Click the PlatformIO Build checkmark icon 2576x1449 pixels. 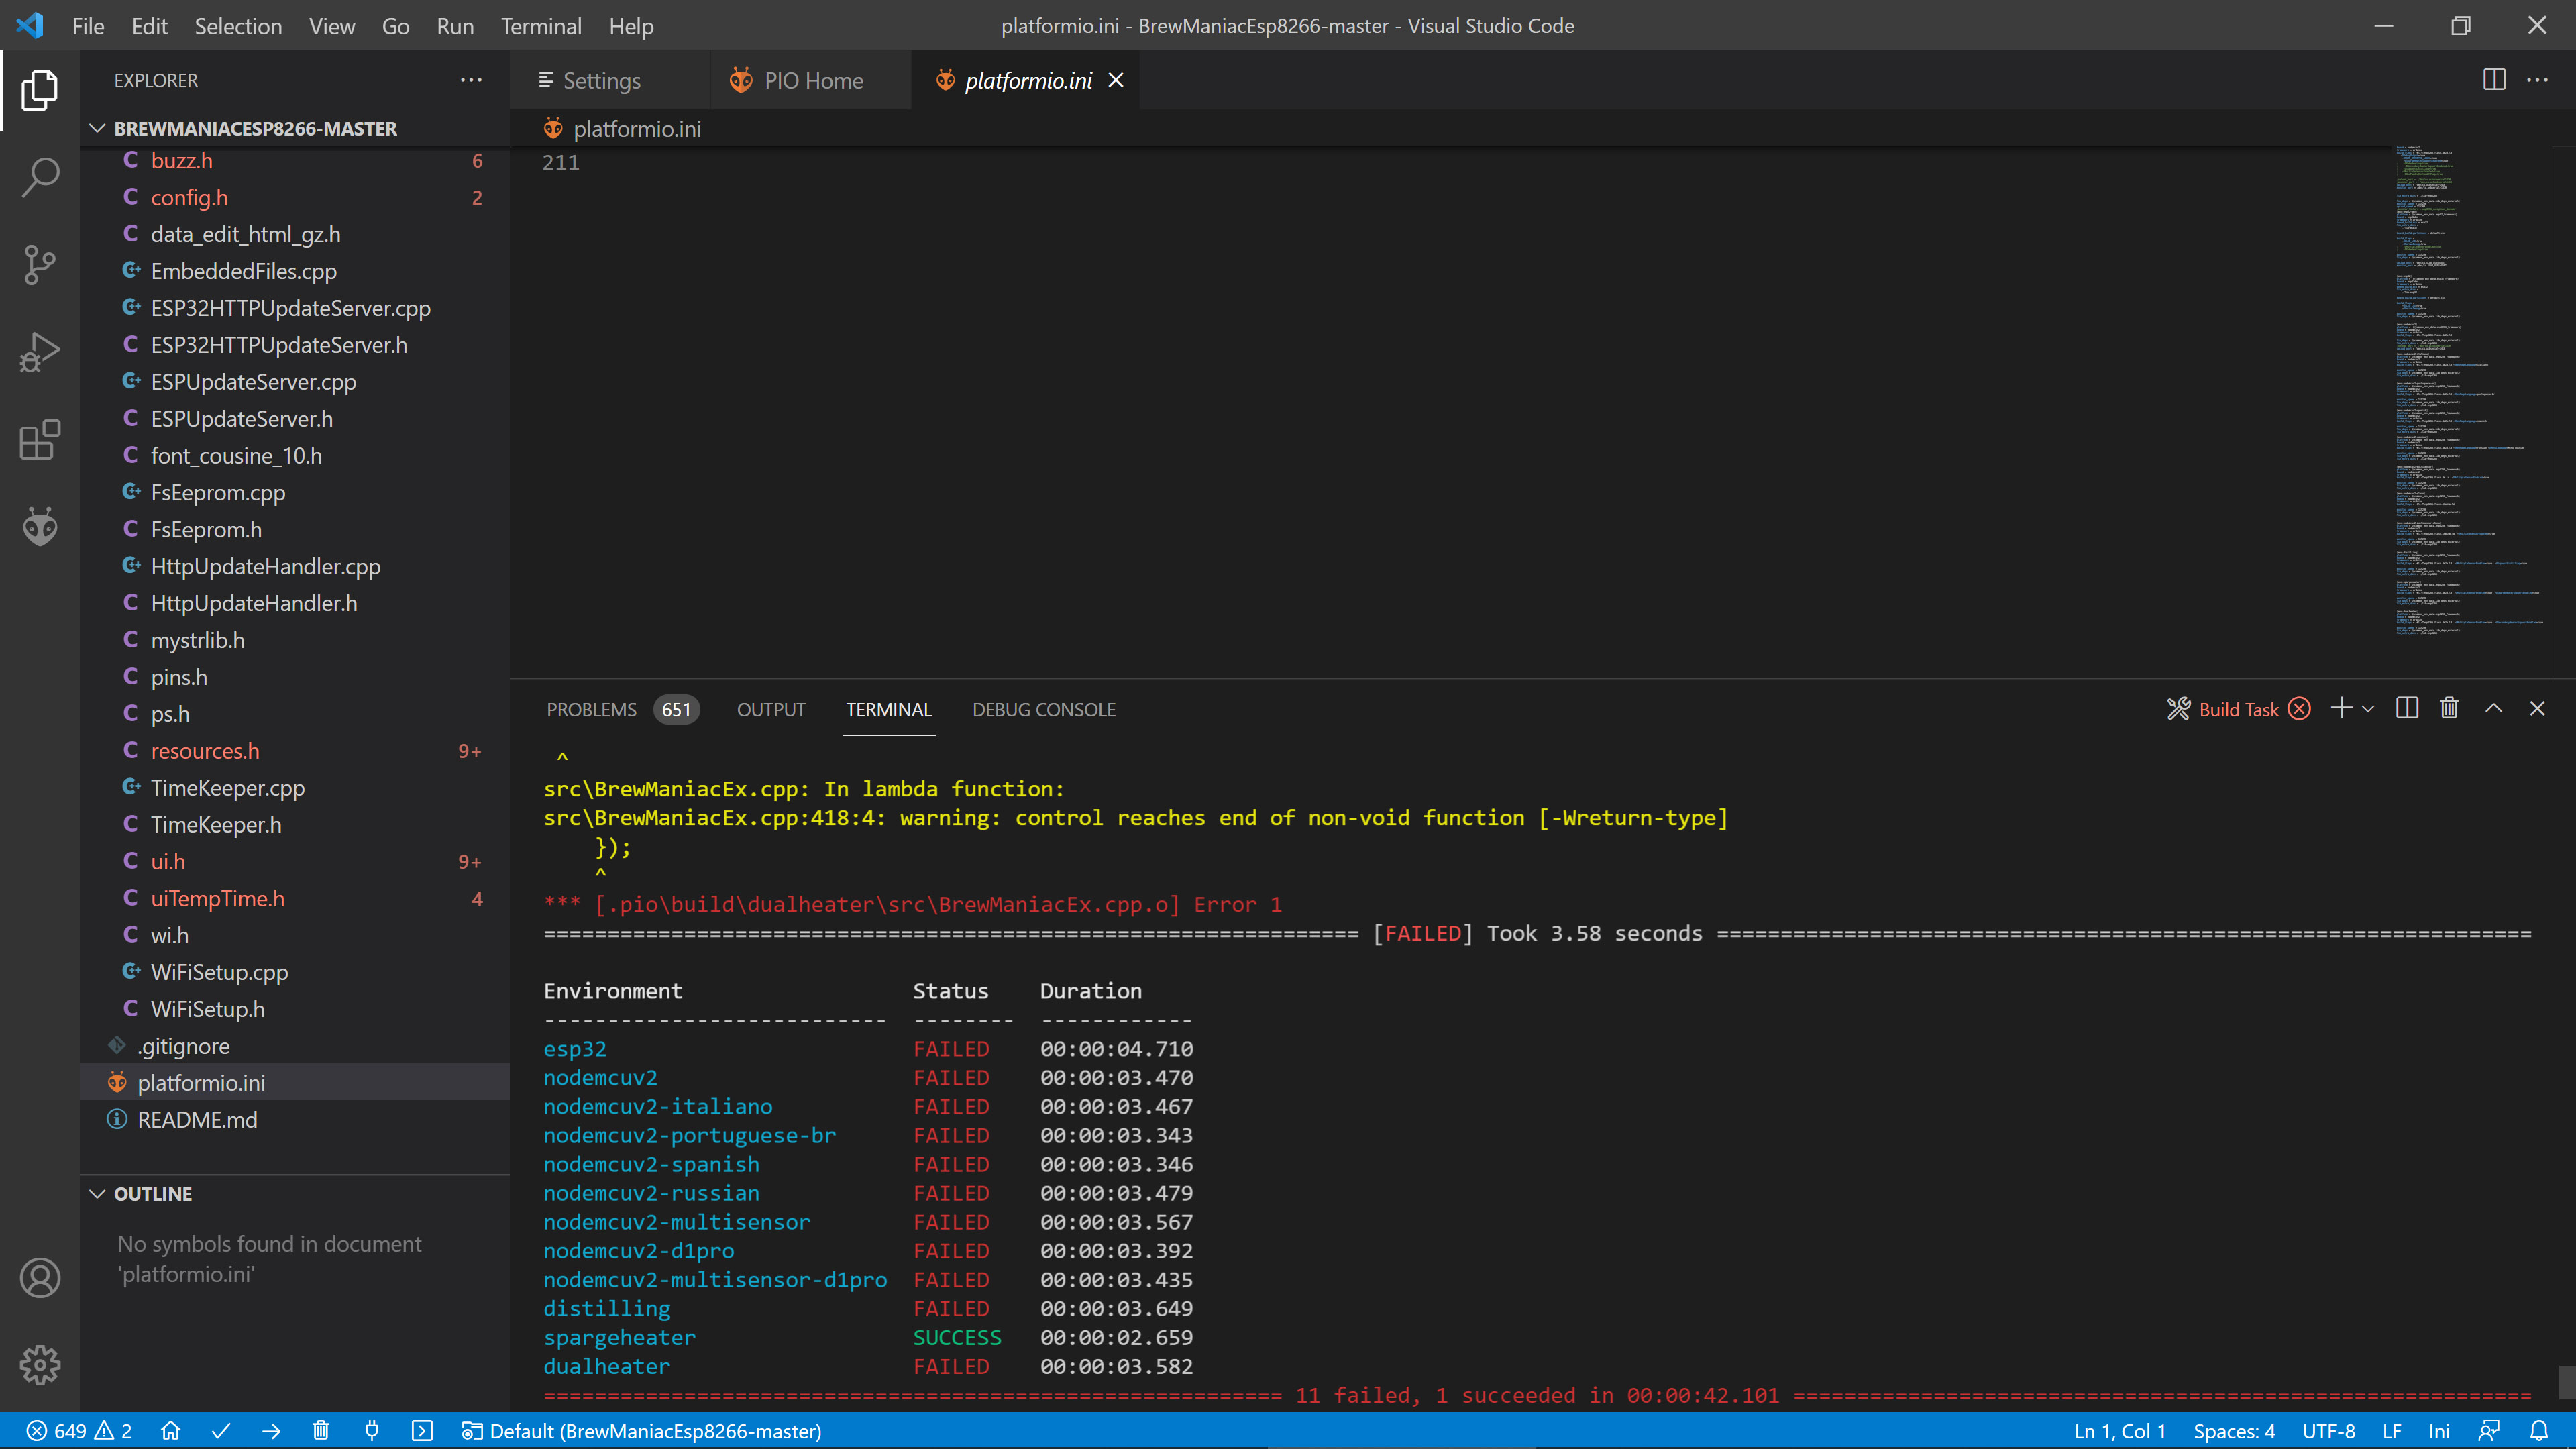[221, 1431]
